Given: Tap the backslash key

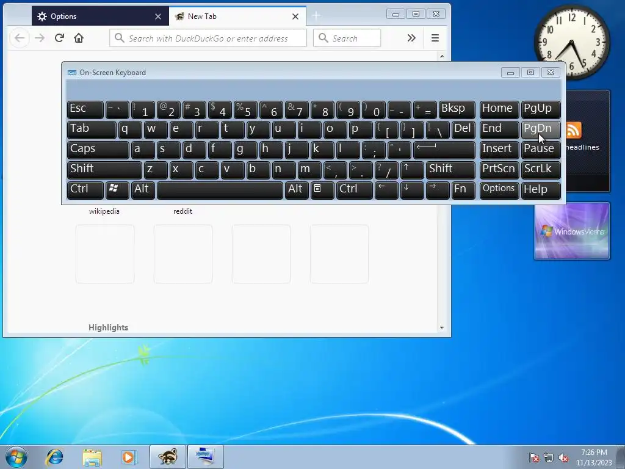Looking at the screenshot, I should click(x=438, y=129).
